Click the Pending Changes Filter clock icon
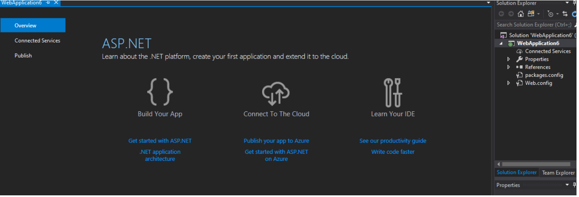The height and width of the screenshot is (197, 579). coord(551,14)
